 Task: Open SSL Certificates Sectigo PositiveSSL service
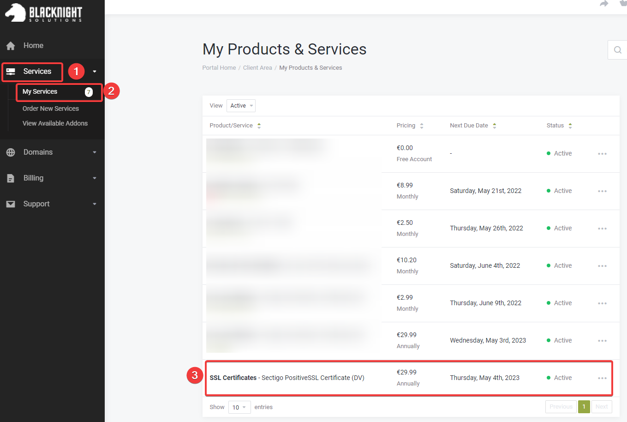pos(287,378)
